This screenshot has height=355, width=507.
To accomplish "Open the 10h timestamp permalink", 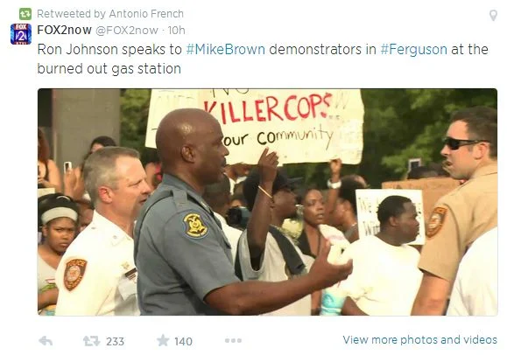I will (177, 31).
